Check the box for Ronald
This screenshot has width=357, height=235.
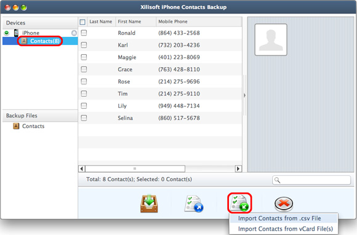[84, 33]
